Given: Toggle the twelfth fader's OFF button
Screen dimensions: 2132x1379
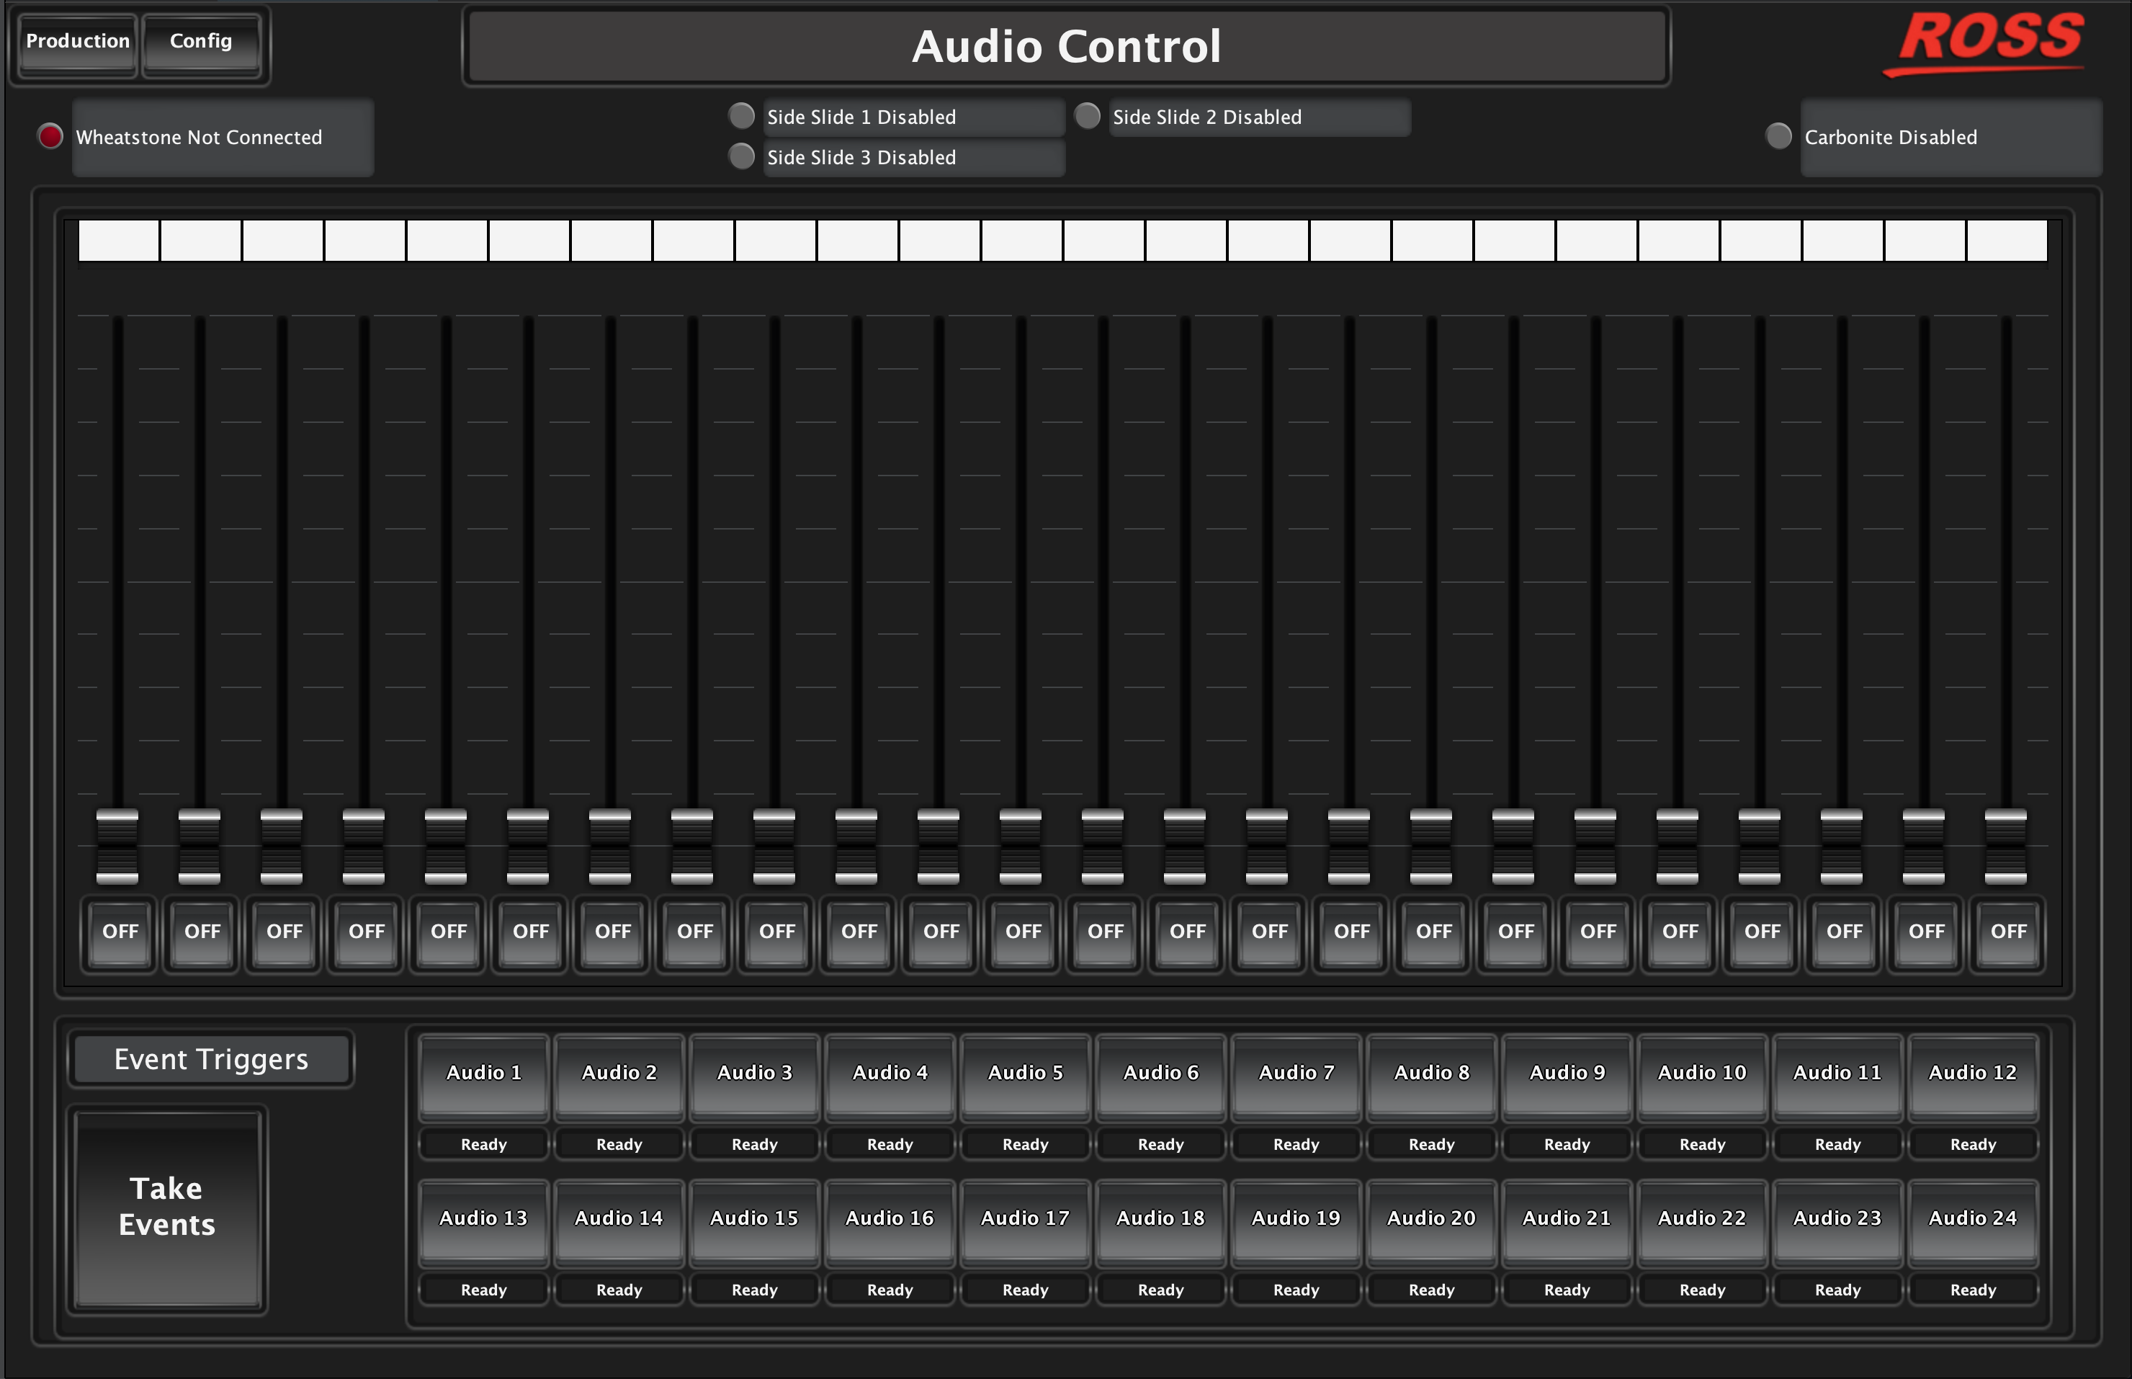Looking at the screenshot, I should click(1023, 932).
